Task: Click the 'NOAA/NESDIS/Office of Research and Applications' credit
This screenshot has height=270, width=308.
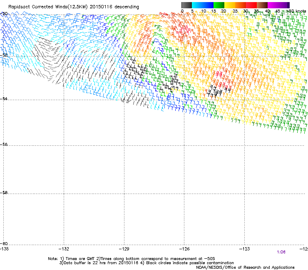Action: pos(245,268)
